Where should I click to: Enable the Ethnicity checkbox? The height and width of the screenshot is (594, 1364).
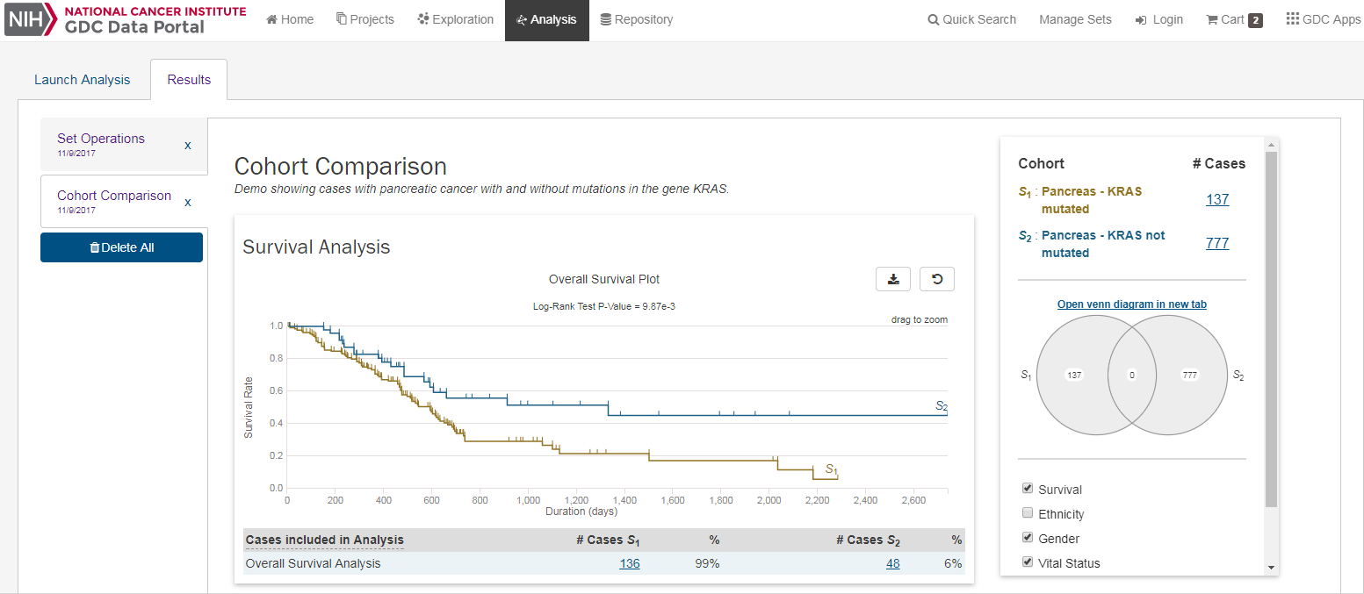pyautogui.click(x=1028, y=513)
